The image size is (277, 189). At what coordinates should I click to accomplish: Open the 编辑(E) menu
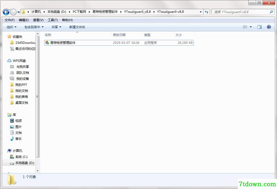pyautogui.click(x=24, y=20)
